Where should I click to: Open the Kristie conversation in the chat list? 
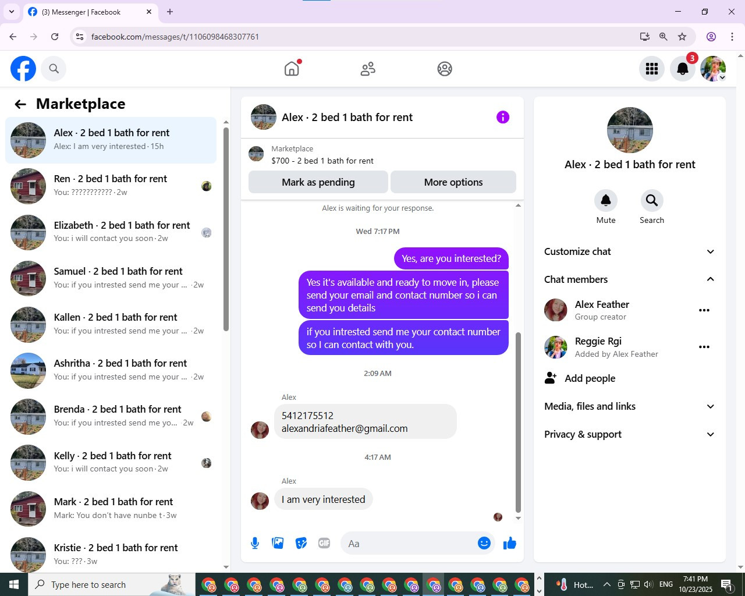111,553
